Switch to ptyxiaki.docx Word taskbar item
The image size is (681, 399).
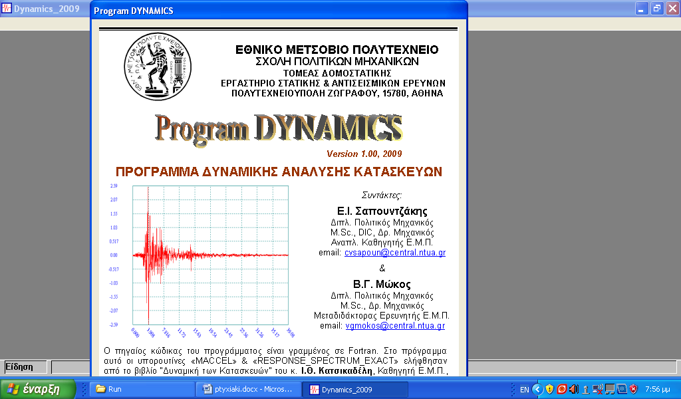249,389
